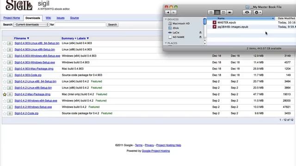This screenshot has height=166, width=296.
Task: Select iDisk in Finder sidebar
Action: (x=173, y=28)
